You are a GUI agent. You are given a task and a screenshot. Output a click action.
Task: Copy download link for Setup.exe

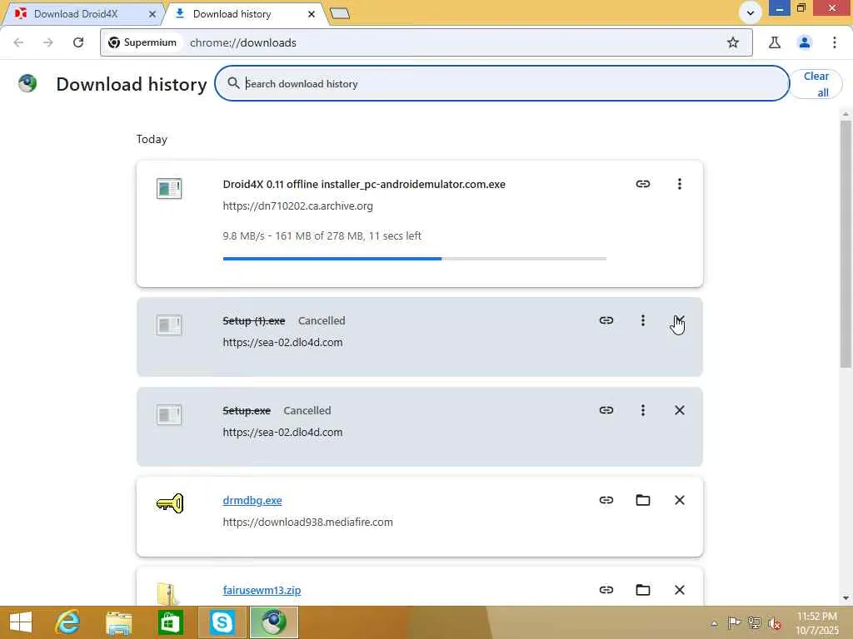click(606, 410)
